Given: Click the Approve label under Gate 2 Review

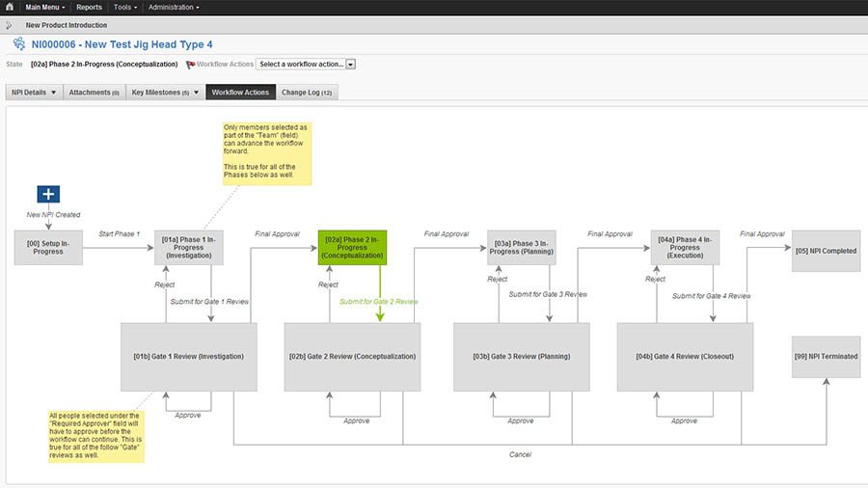Looking at the screenshot, I should [357, 421].
